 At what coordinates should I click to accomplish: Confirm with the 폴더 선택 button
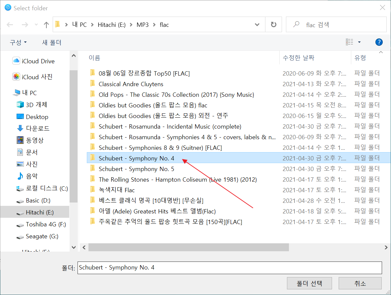click(x=309, y=283)
